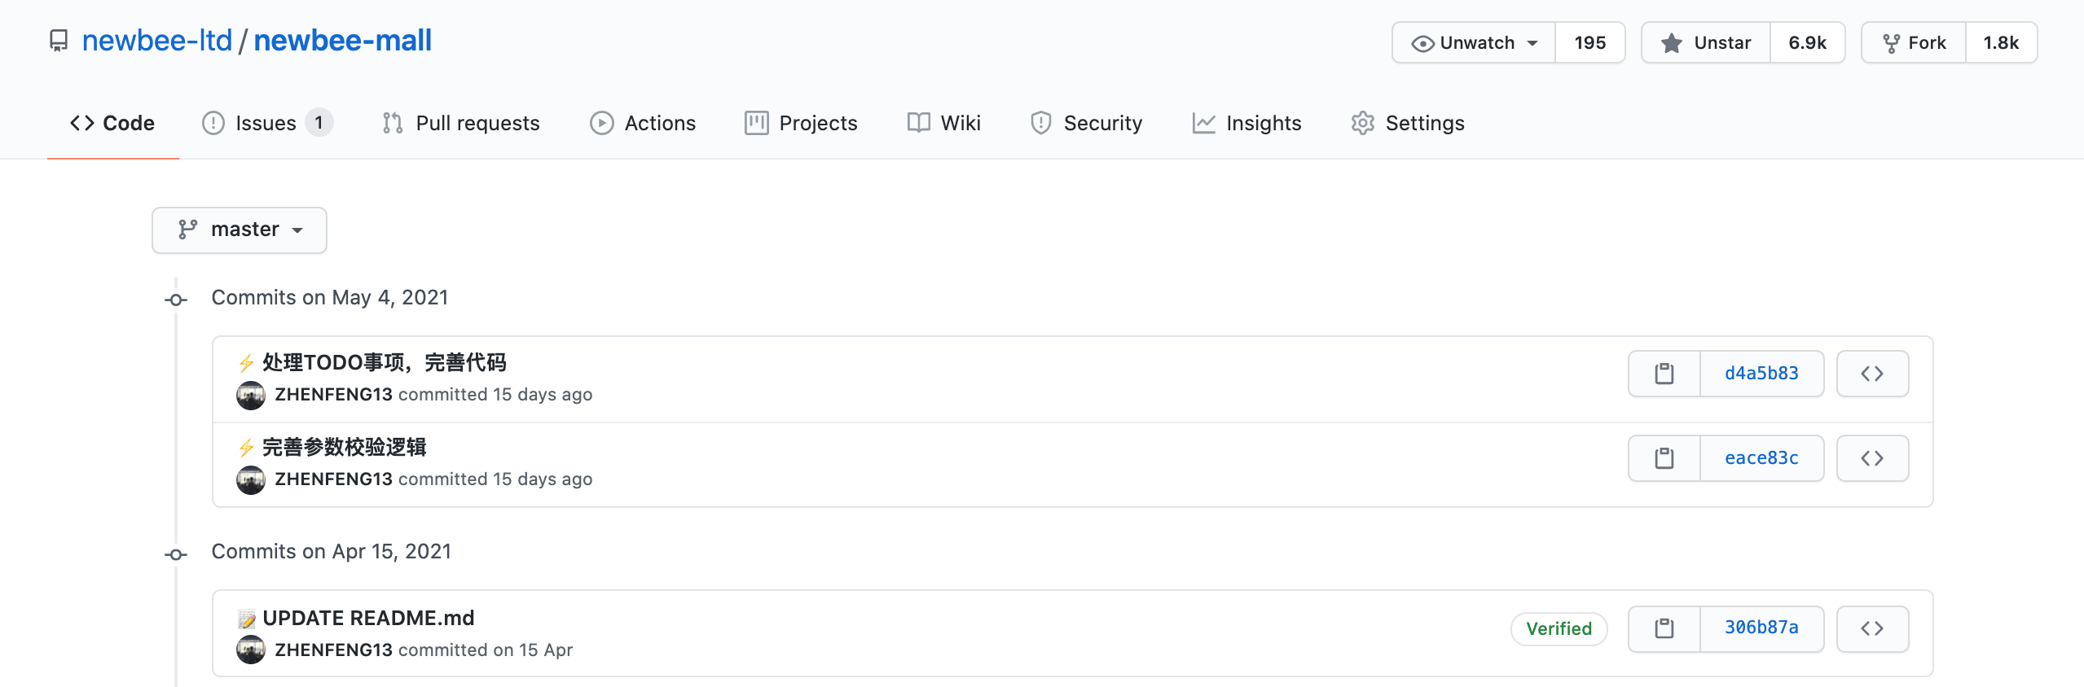Viewport: 2084px width, 687px height.
Task: Expand the master branch selector
Action: pos(240,230)
